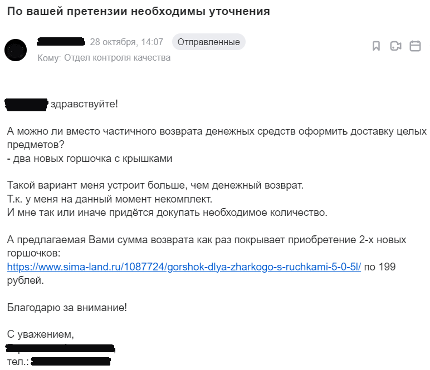Click the redacted phone number after тел.

(x=71, y=361)
